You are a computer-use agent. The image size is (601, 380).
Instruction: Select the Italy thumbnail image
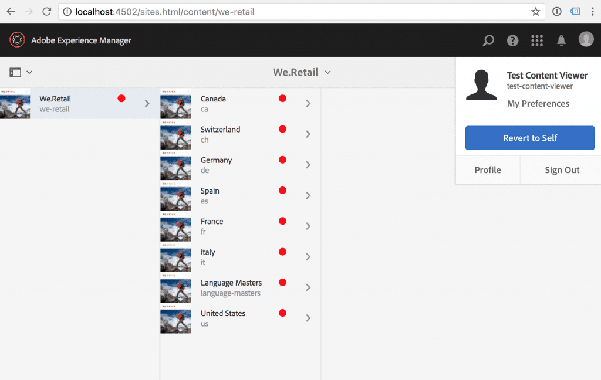pyautogui.click(x=175, y=257)
